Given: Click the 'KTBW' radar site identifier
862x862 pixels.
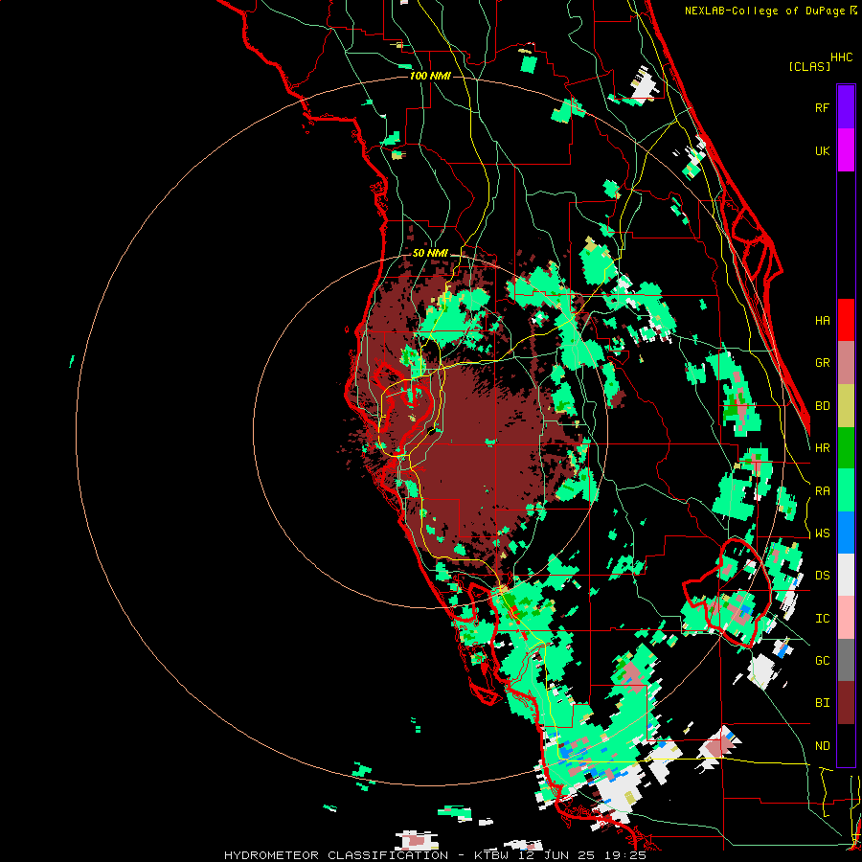Looking at the screenshot, I should 492,855.
